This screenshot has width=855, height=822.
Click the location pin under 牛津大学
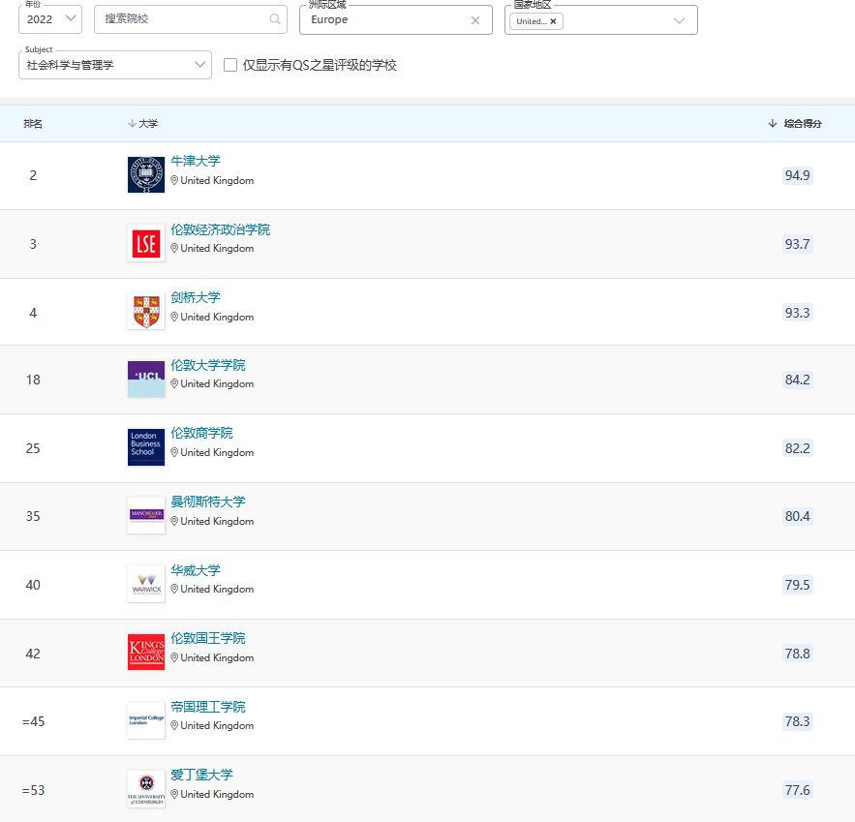click(174, 180)
